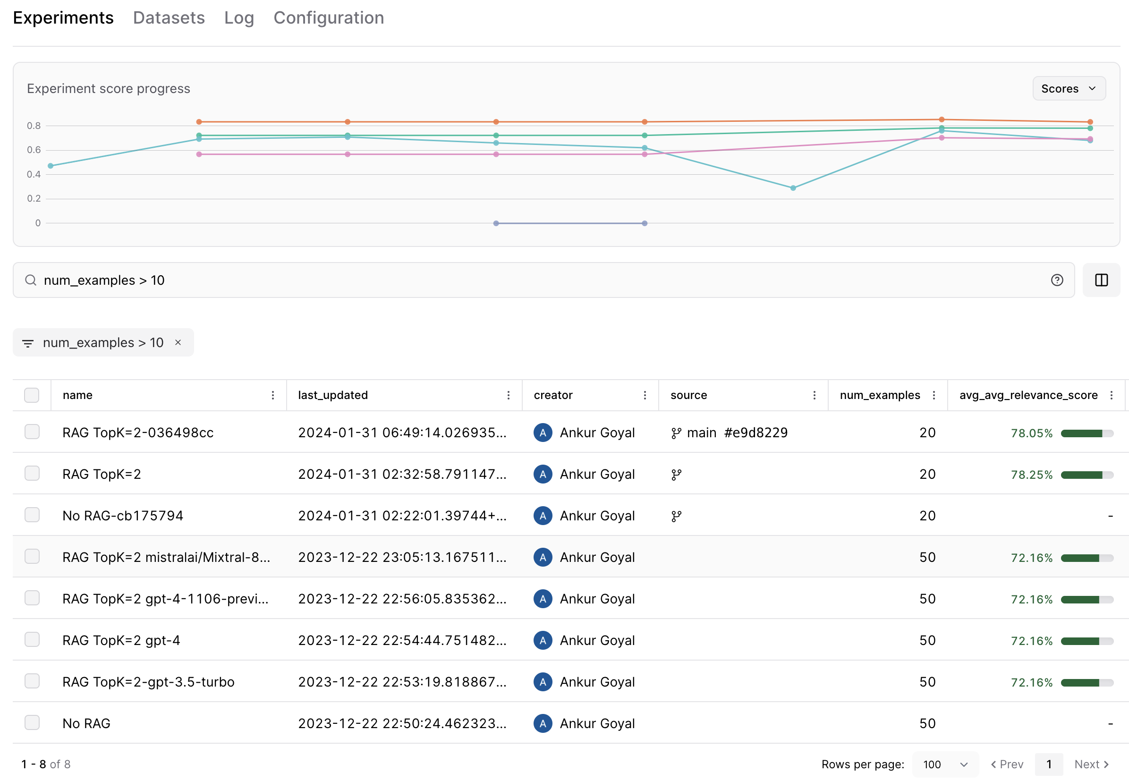Screen dimensions: 1129x781
Task: Open the Configuration tab
Action: tap(329, 17)
